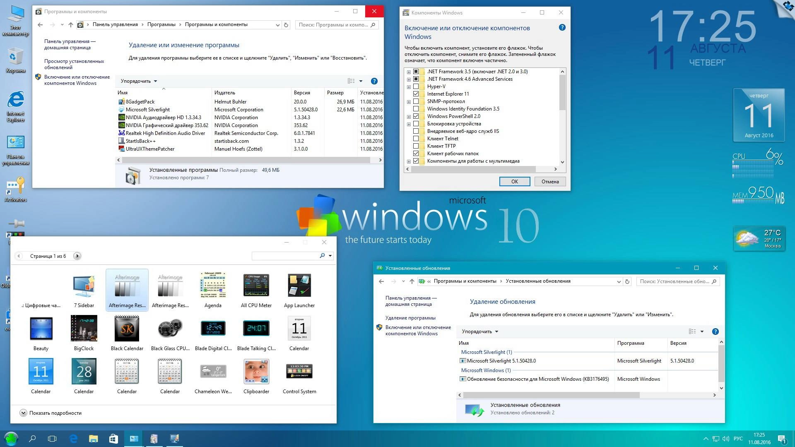Open the BigClock gadget
The width and height of the screenshot is (795, 447).
tap(84, 329)
